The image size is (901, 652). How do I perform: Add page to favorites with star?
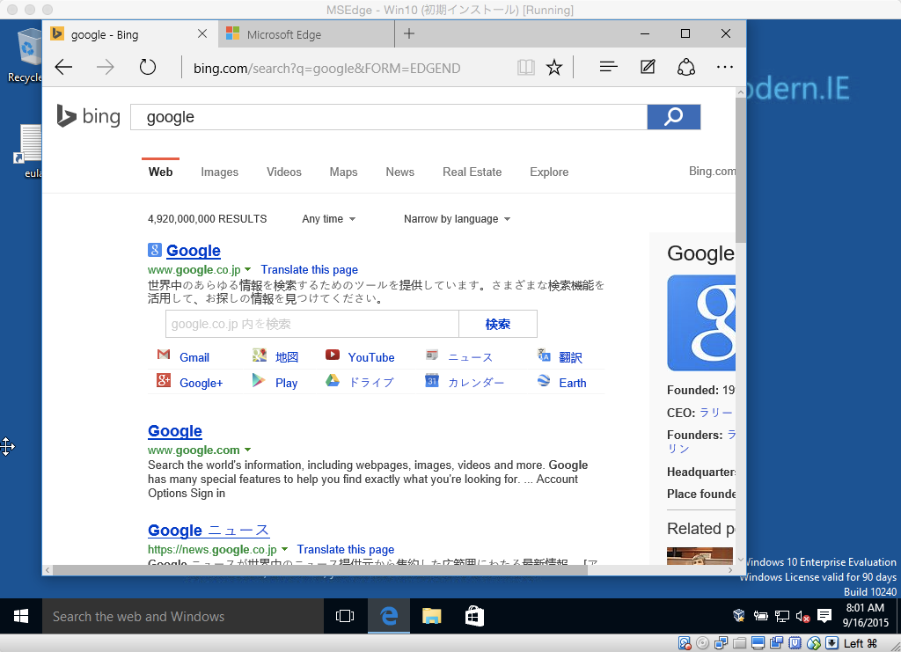[x=554, y=68]
